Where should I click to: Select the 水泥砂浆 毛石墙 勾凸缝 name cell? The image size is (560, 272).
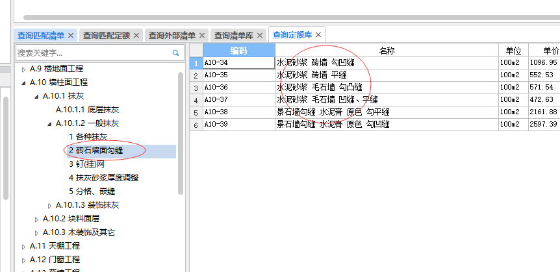click(387, 88)
